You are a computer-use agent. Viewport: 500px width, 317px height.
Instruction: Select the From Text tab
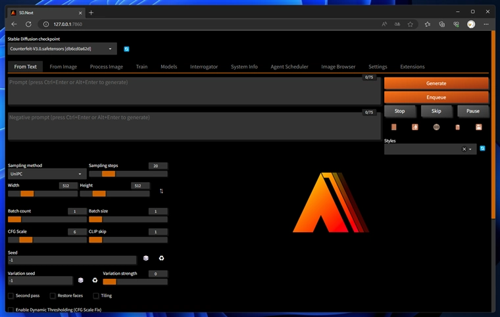click(25, 66)
